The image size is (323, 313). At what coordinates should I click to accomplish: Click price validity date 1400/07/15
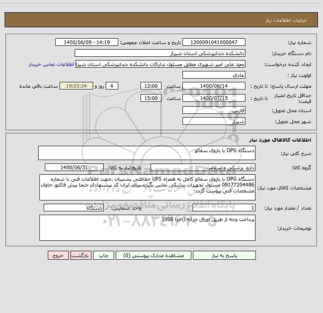pos(214,98)
